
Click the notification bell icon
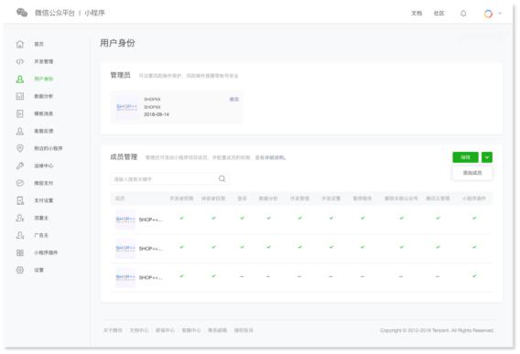pos(463,13)
